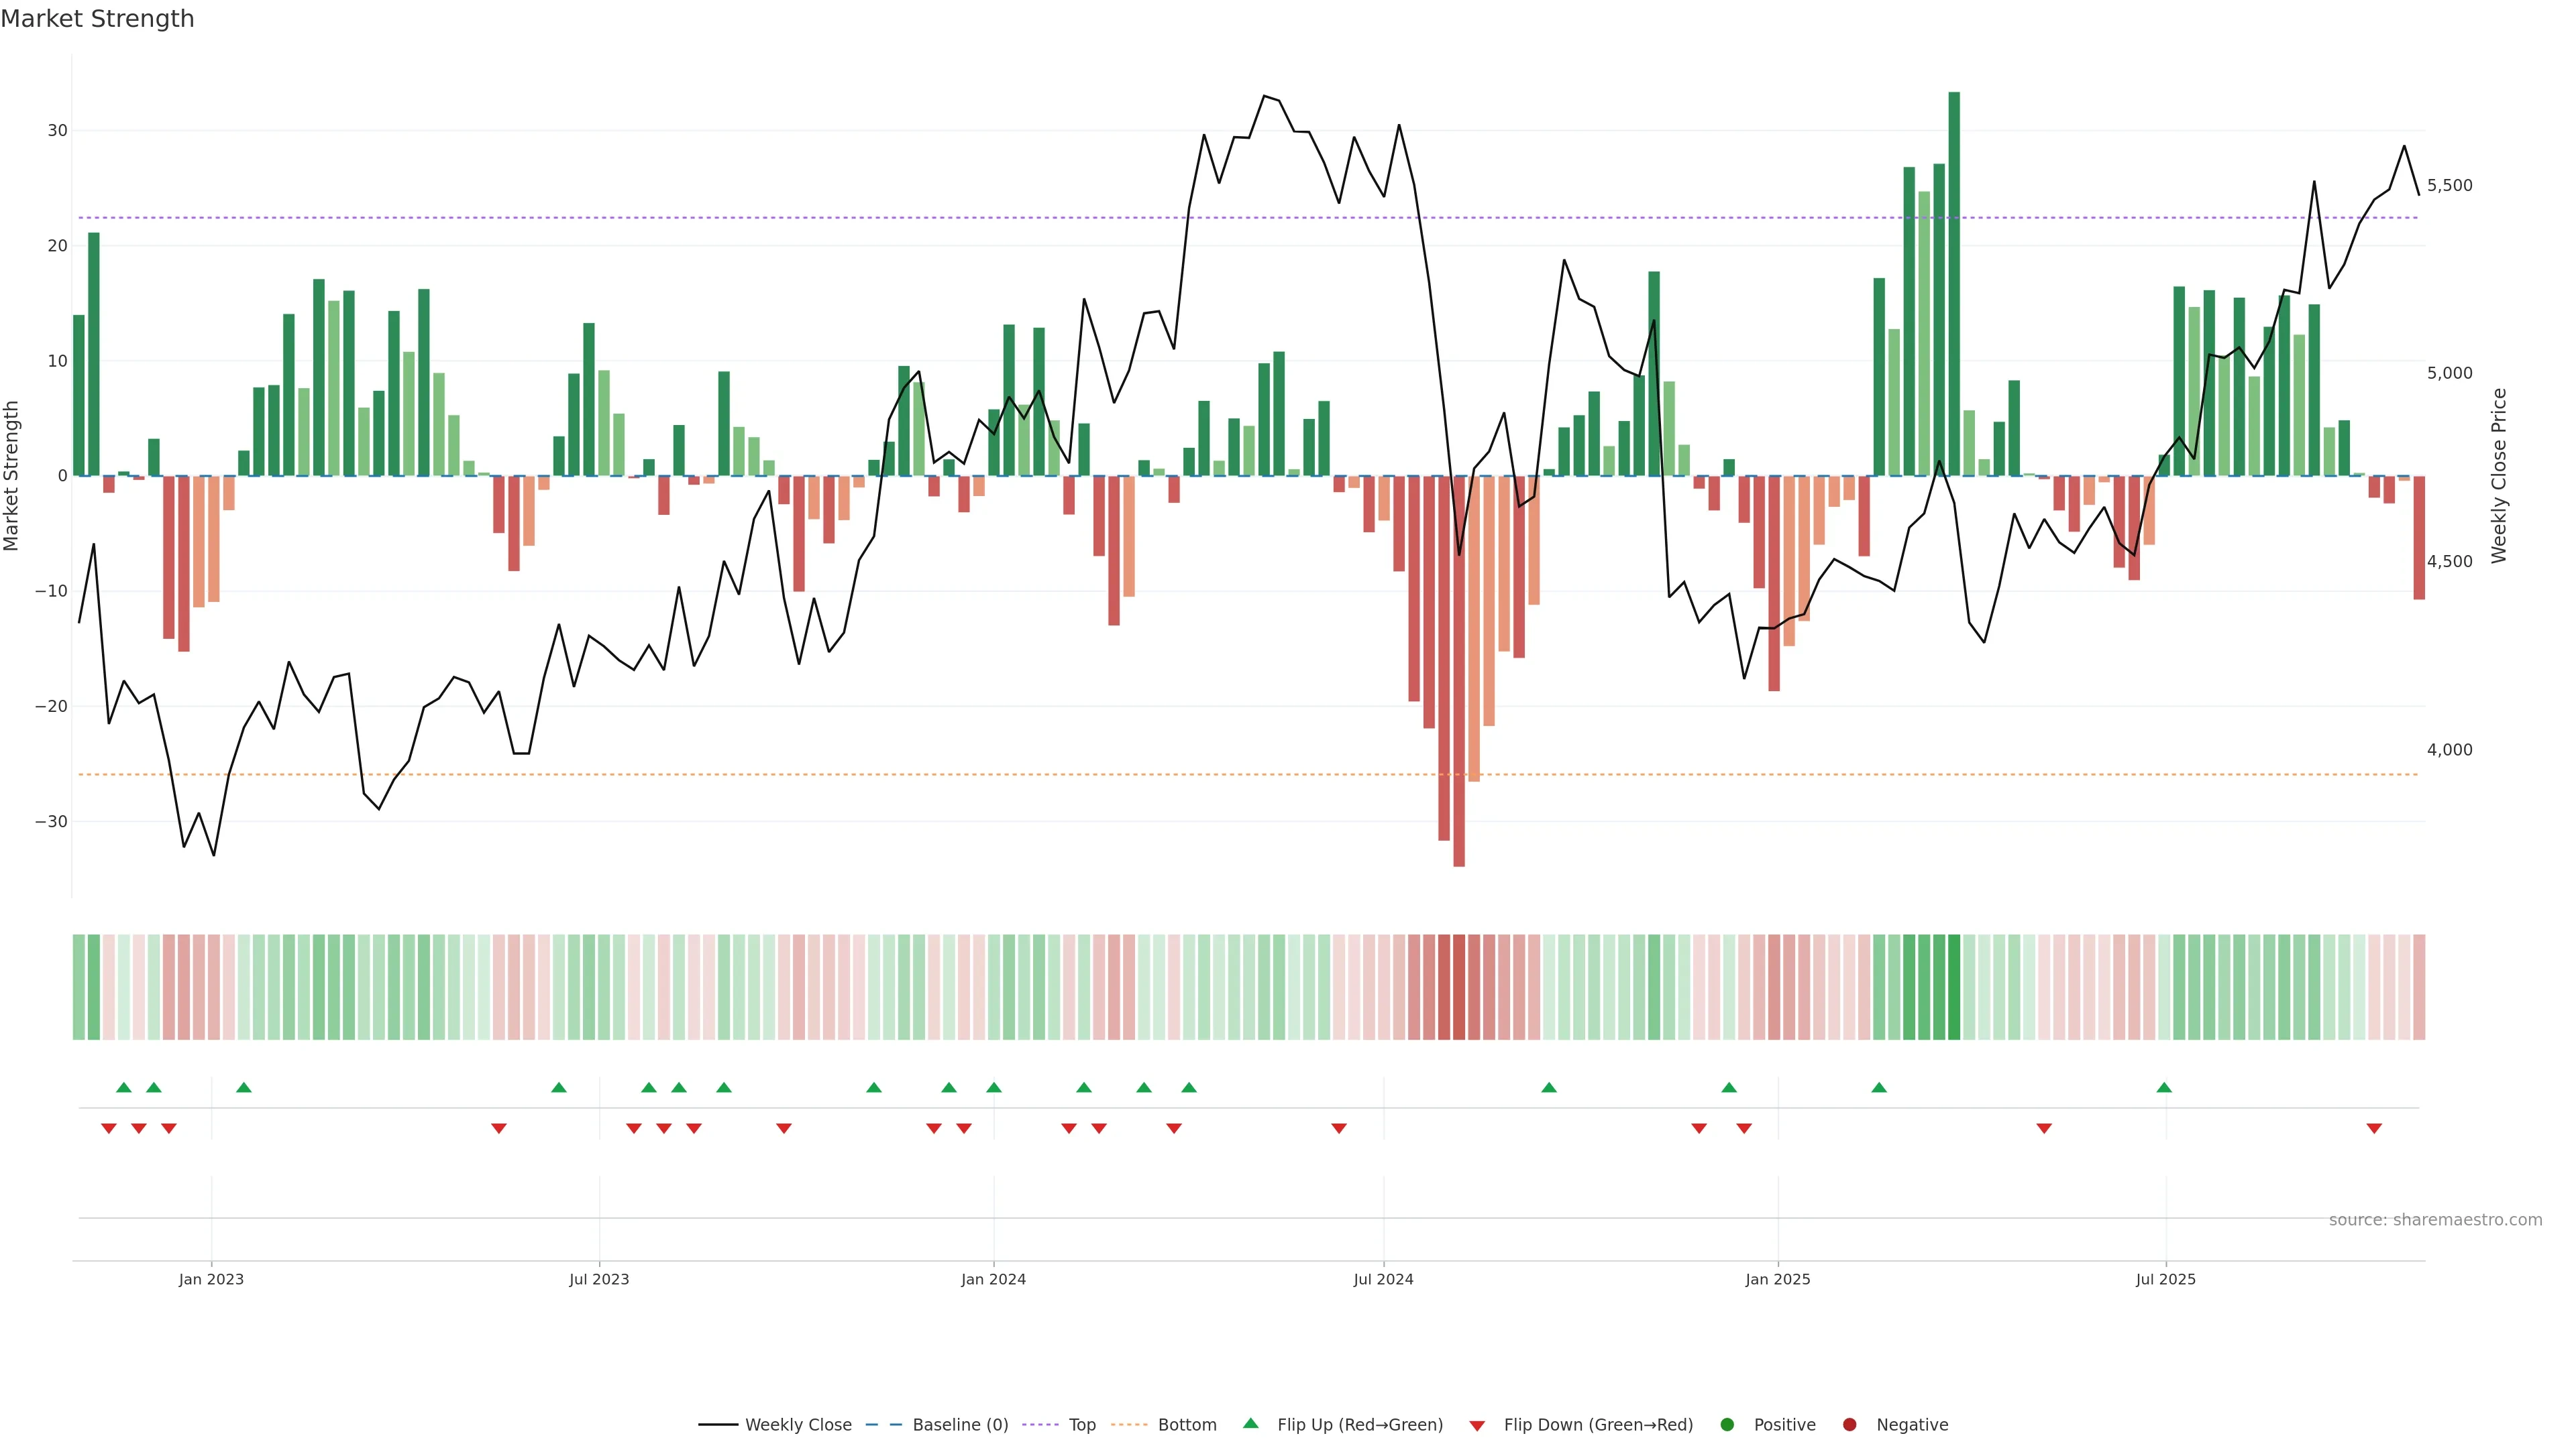This screenshot has width=2576, height=1448.
Task: Click the Weekly Close Price axis title
Action: tap(2499, 476)
